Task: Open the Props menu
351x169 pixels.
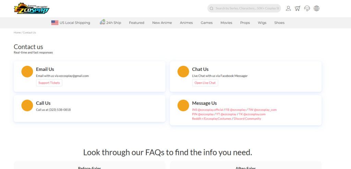Action: tap(245, 23)
